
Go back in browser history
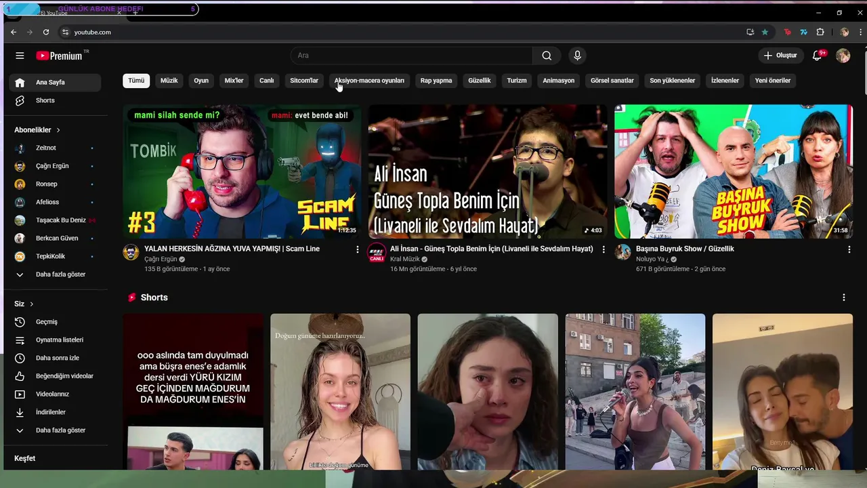(13, 32)
